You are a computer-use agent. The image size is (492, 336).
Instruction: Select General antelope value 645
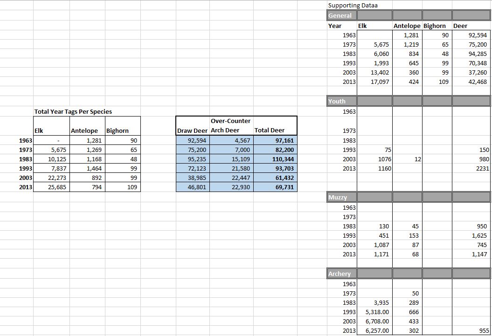pyautogui.click(x=407, y=63)
